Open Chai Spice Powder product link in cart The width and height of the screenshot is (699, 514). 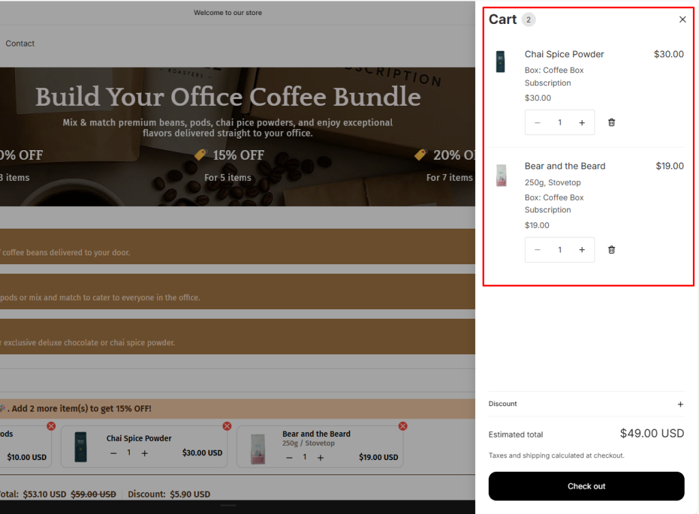tap(564, 55)
